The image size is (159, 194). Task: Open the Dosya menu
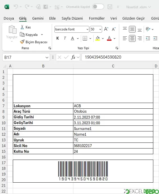coord(9,18)
